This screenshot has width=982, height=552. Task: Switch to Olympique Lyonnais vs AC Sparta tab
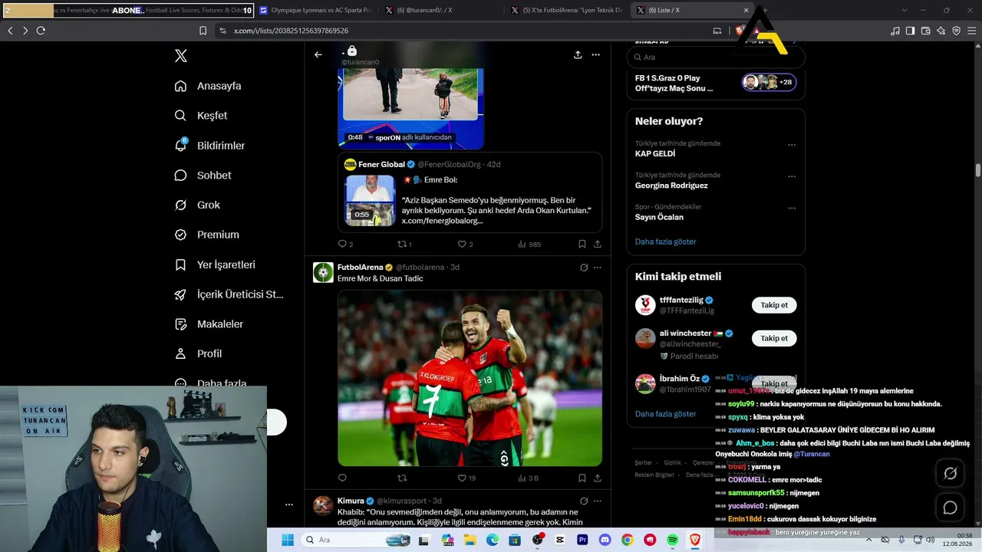(314, 10)
